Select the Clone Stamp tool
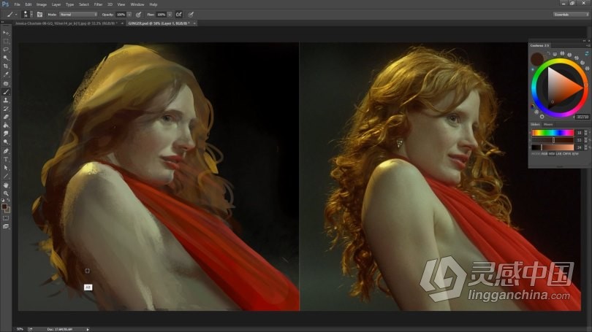The width and height of the screenshot is (592, 332). 6,100
